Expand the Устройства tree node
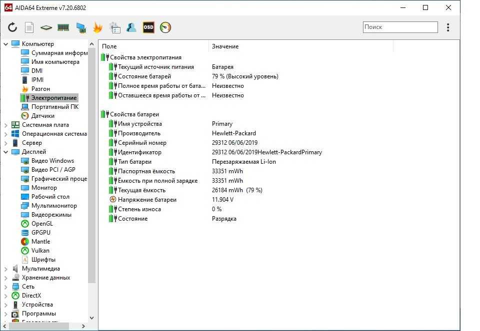 tap(5, 305)
